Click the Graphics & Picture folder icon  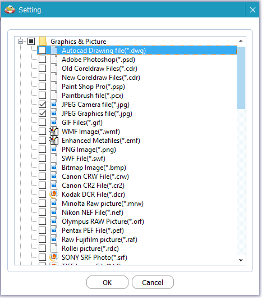pyautogui.click(x=43, y=41)
